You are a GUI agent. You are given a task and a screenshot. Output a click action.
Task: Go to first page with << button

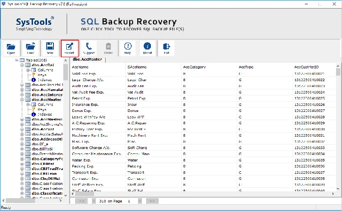[81, 201]
